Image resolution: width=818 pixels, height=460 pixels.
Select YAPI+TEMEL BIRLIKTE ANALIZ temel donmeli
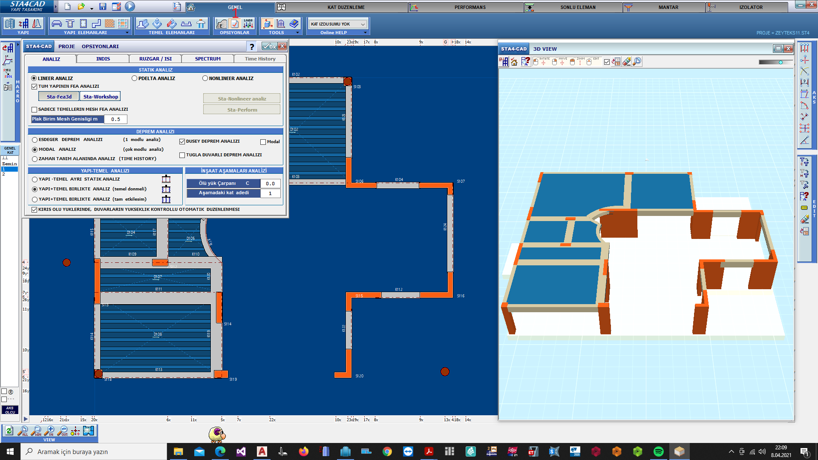[35, 189]
